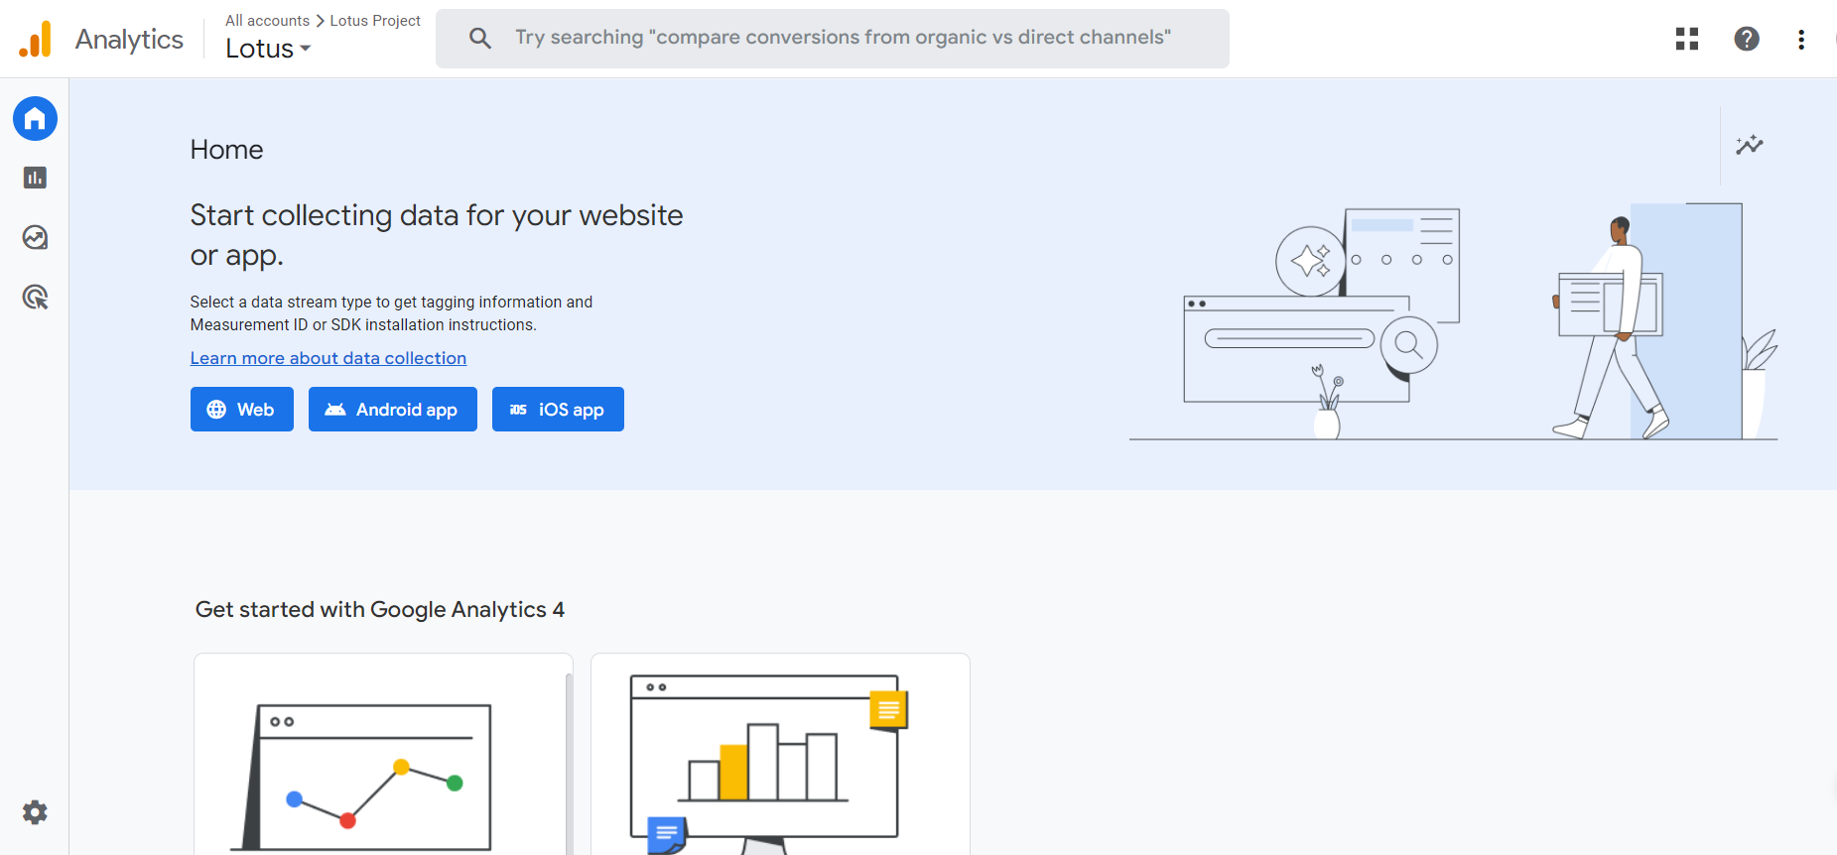Open the line chart illustration card
1837x855 pixels.
tap(383, 754)
